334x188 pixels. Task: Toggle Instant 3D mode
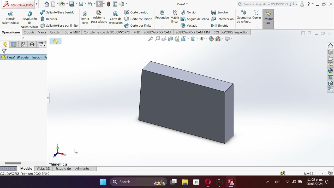click(x=268, y=19)
